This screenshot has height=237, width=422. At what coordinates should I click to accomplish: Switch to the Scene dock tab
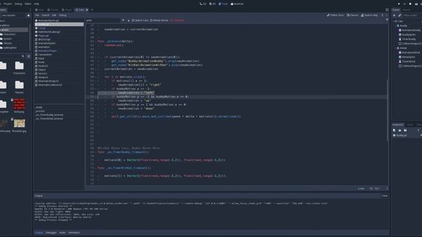click(x=396, y=10)
